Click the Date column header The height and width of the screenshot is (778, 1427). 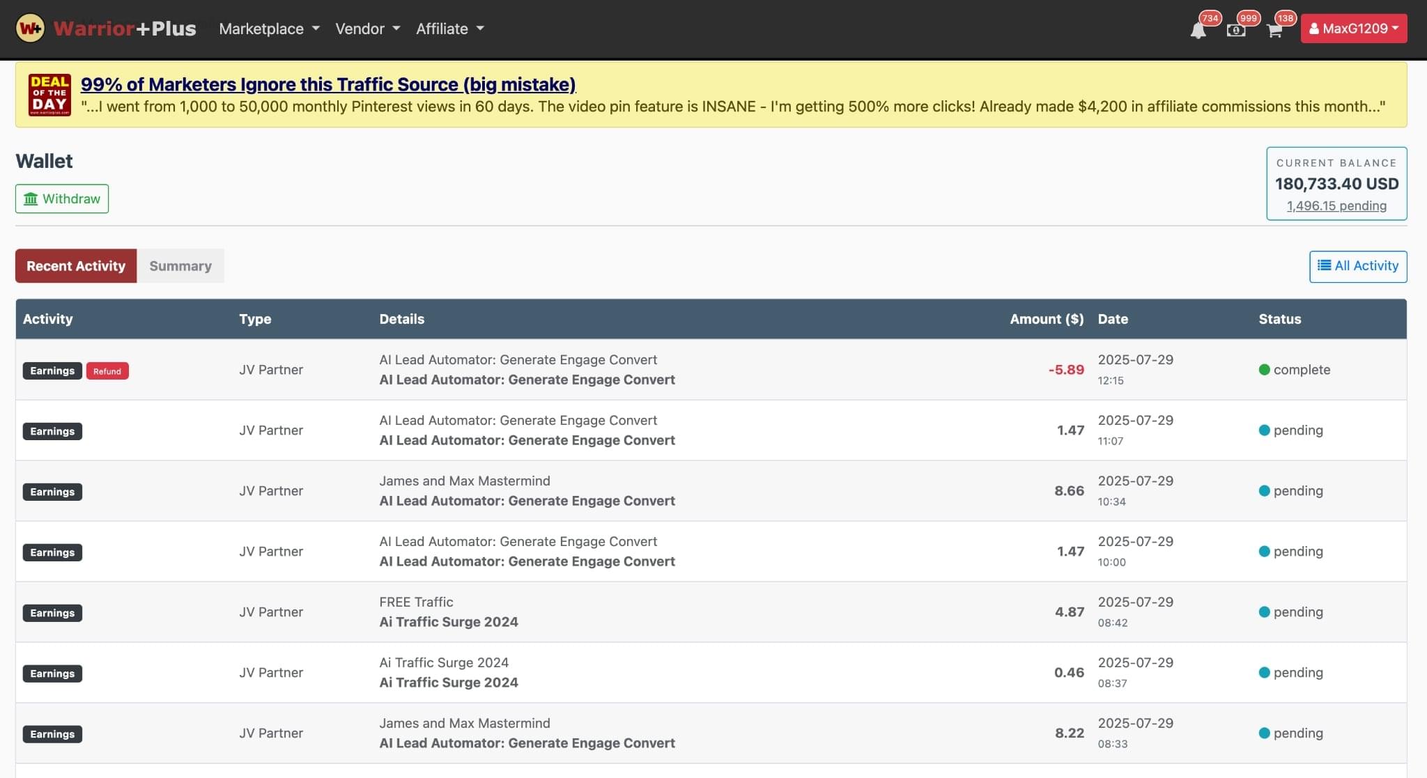tap(1113, 319)
